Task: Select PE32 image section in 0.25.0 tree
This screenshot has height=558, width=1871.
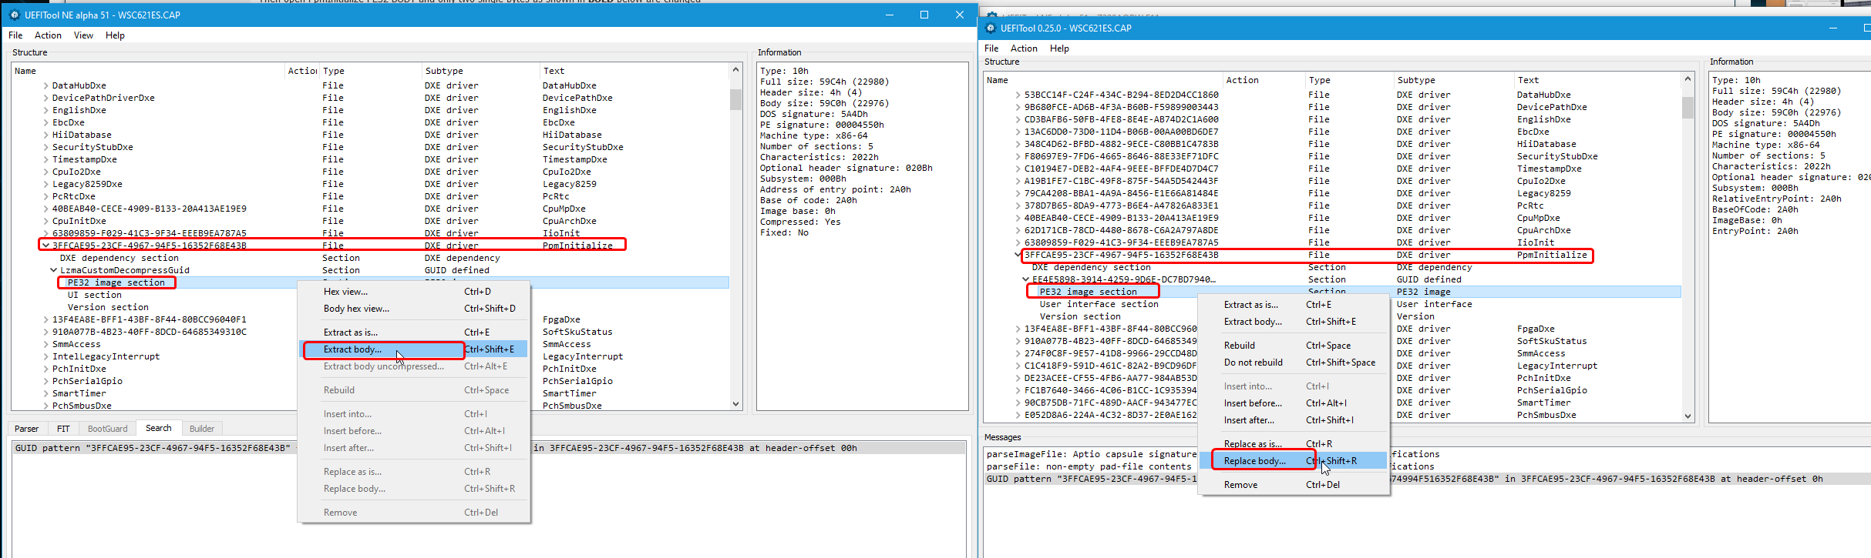Action: coord(1088,292)
